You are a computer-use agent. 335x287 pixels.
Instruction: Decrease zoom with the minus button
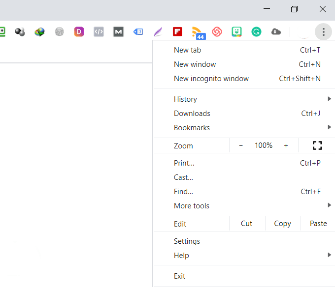pyautogui.click(x=241, y=146)
